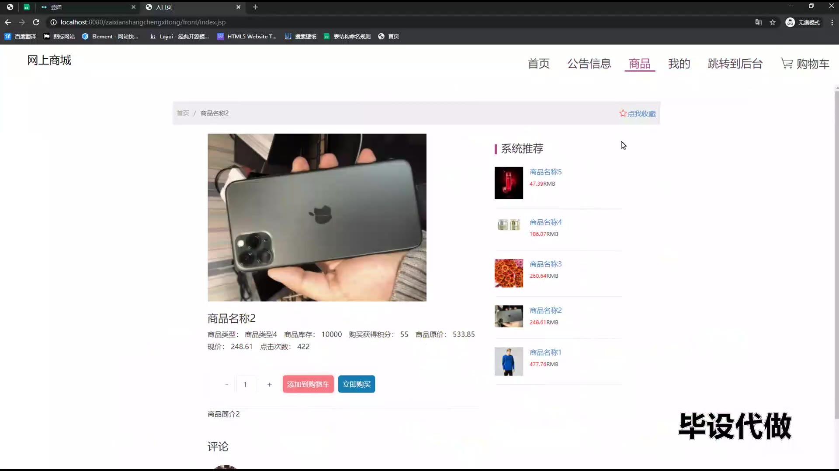Click the quantity input field
Viewport: 839px width, 471px height.
(x=246, y=385)
